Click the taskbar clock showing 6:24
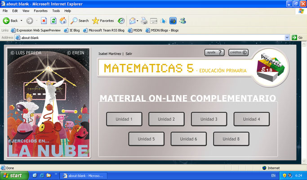The width and height of the screenshot is (307, 180). [x=298, y=175]
